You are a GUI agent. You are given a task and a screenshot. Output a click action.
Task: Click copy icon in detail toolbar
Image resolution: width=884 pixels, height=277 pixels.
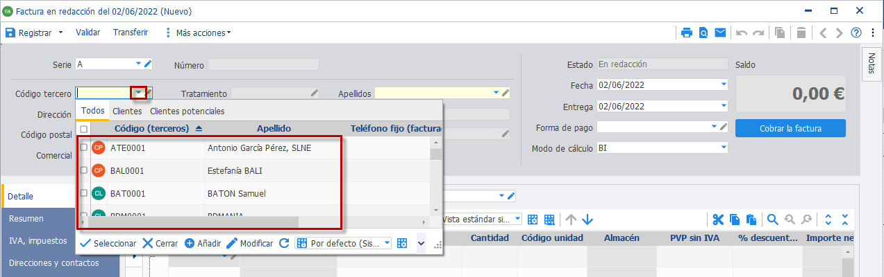pyautogui.click(x=735, y=220)
